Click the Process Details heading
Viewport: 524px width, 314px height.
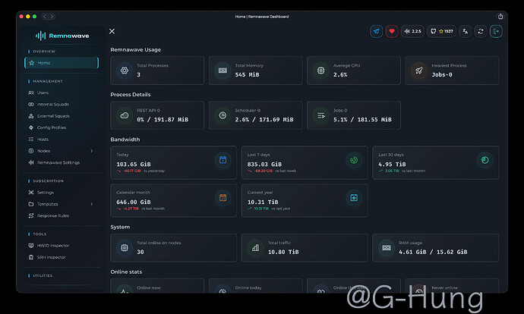(131, 95)
